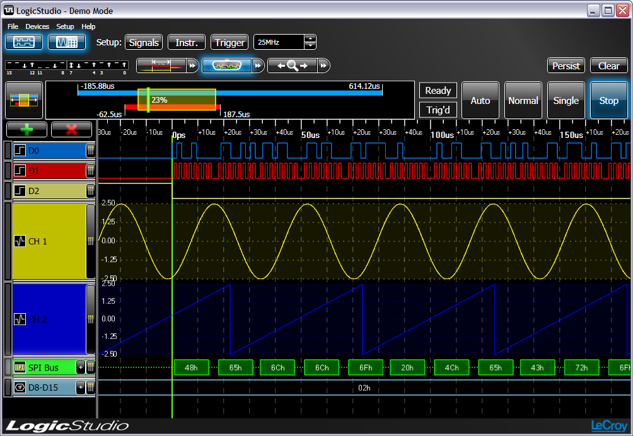
Task: Grab the D2 row resize grip
Action: [90, 190]
